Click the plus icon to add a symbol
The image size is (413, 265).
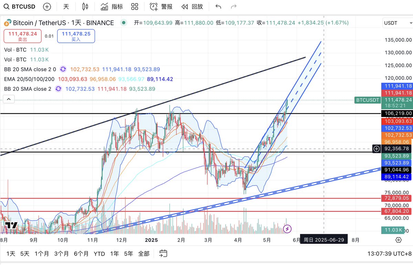click(x=47, y=7)
